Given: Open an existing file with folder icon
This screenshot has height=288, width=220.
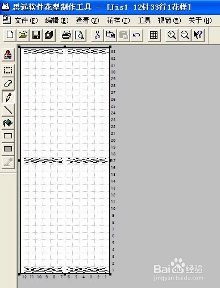Looking at the screenshot, I should [23, 35].
